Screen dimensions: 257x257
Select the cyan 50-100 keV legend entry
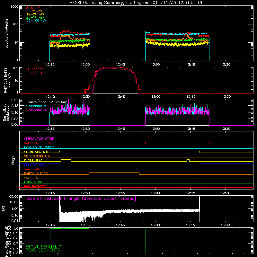(x=36, y=21)
